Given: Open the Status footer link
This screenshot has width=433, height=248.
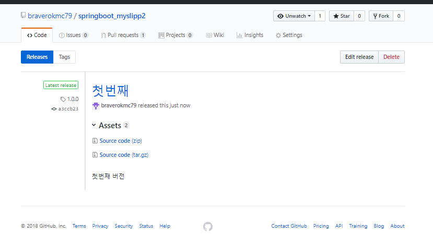Looking at the screenshot, I should click(x=146, y=226).
